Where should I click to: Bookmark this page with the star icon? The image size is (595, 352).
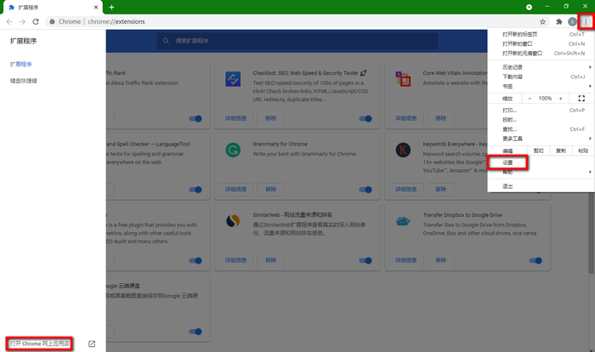pos(542,21)
